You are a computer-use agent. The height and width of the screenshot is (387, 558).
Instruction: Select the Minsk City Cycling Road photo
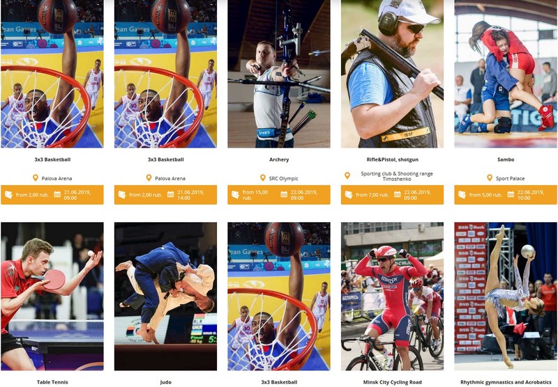click(392, 297)
